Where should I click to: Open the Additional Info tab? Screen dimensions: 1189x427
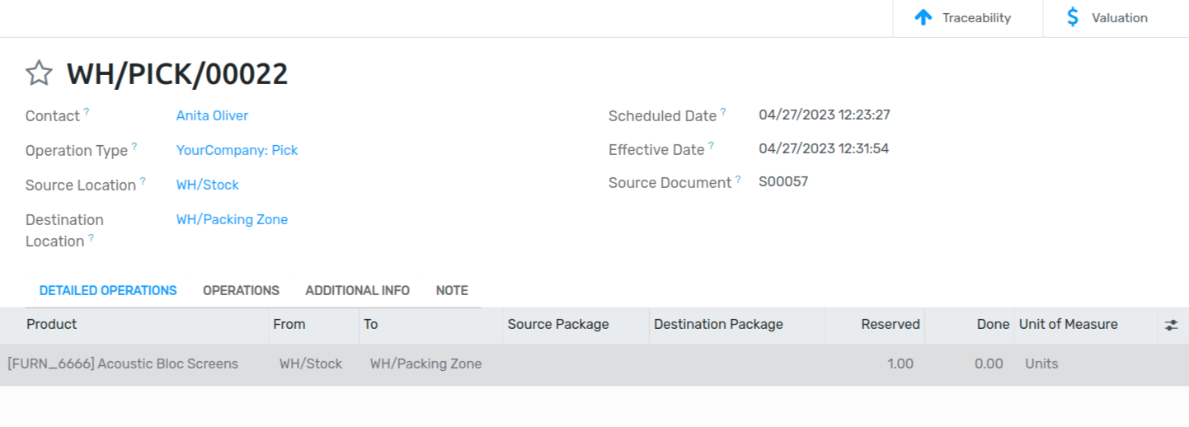(357, 290)
